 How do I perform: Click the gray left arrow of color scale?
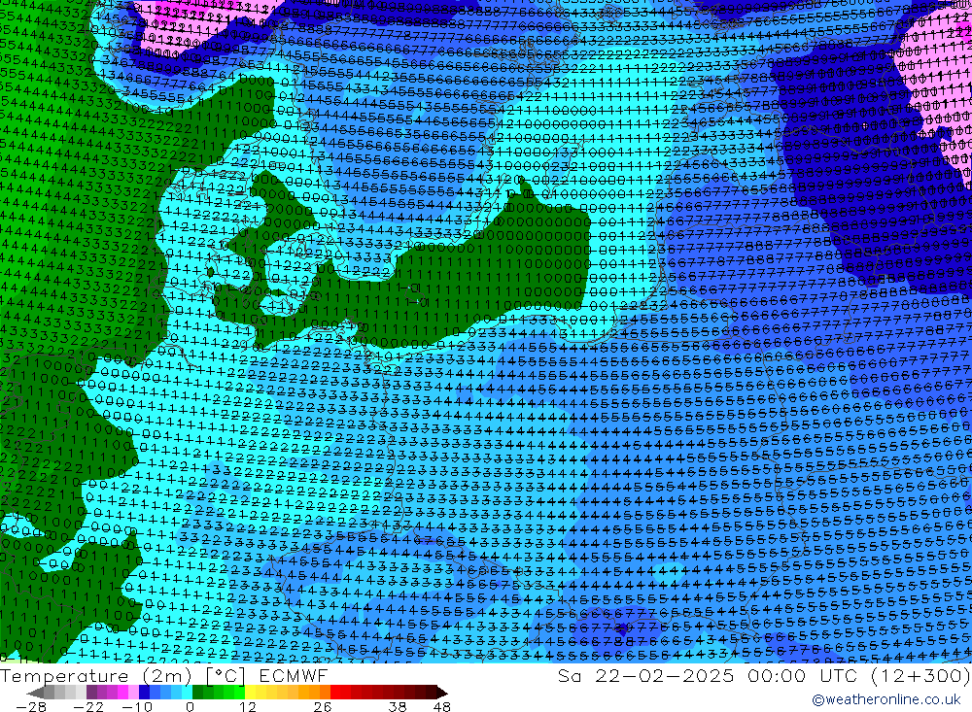(35, 693)
